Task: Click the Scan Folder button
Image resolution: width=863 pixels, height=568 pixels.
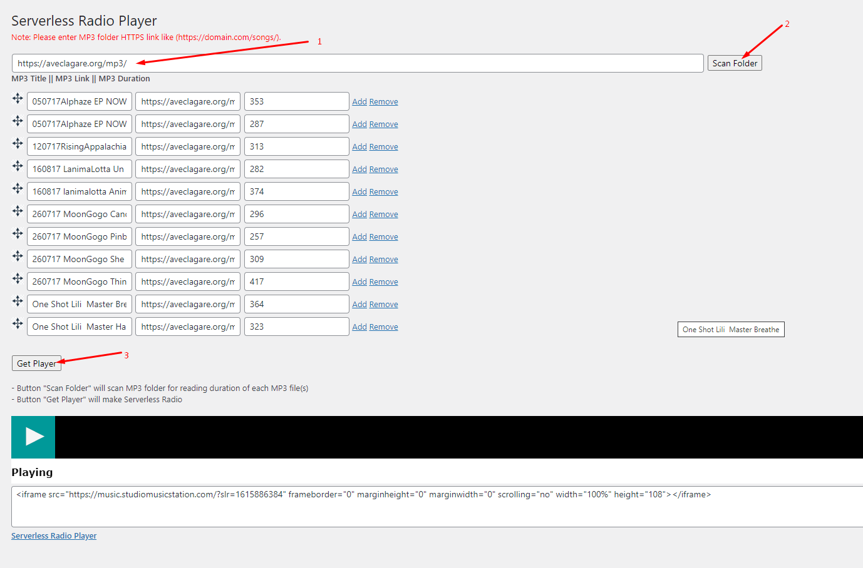Action: (735, 63)
